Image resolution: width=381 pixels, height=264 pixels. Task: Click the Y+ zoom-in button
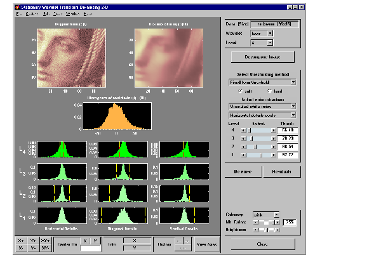(x=32, y=241)
